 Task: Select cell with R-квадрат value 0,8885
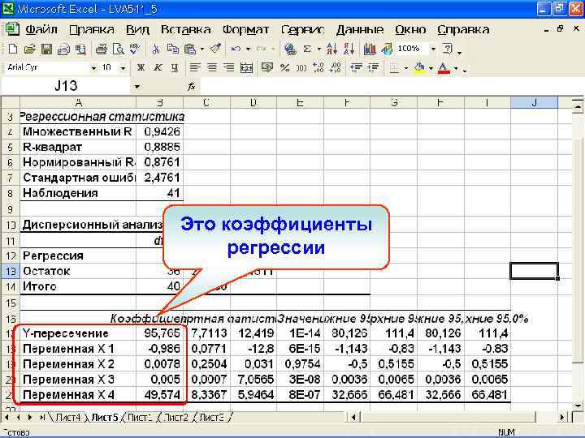[x=160, y=147]
